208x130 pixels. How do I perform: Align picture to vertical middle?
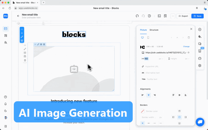pos(180,95)
